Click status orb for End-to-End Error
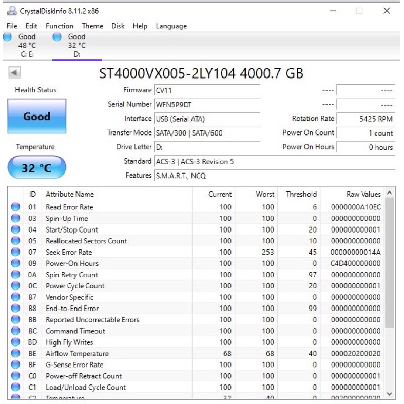Image resolution: width=404 pixels, height=404 pixels. coord(15,308)
